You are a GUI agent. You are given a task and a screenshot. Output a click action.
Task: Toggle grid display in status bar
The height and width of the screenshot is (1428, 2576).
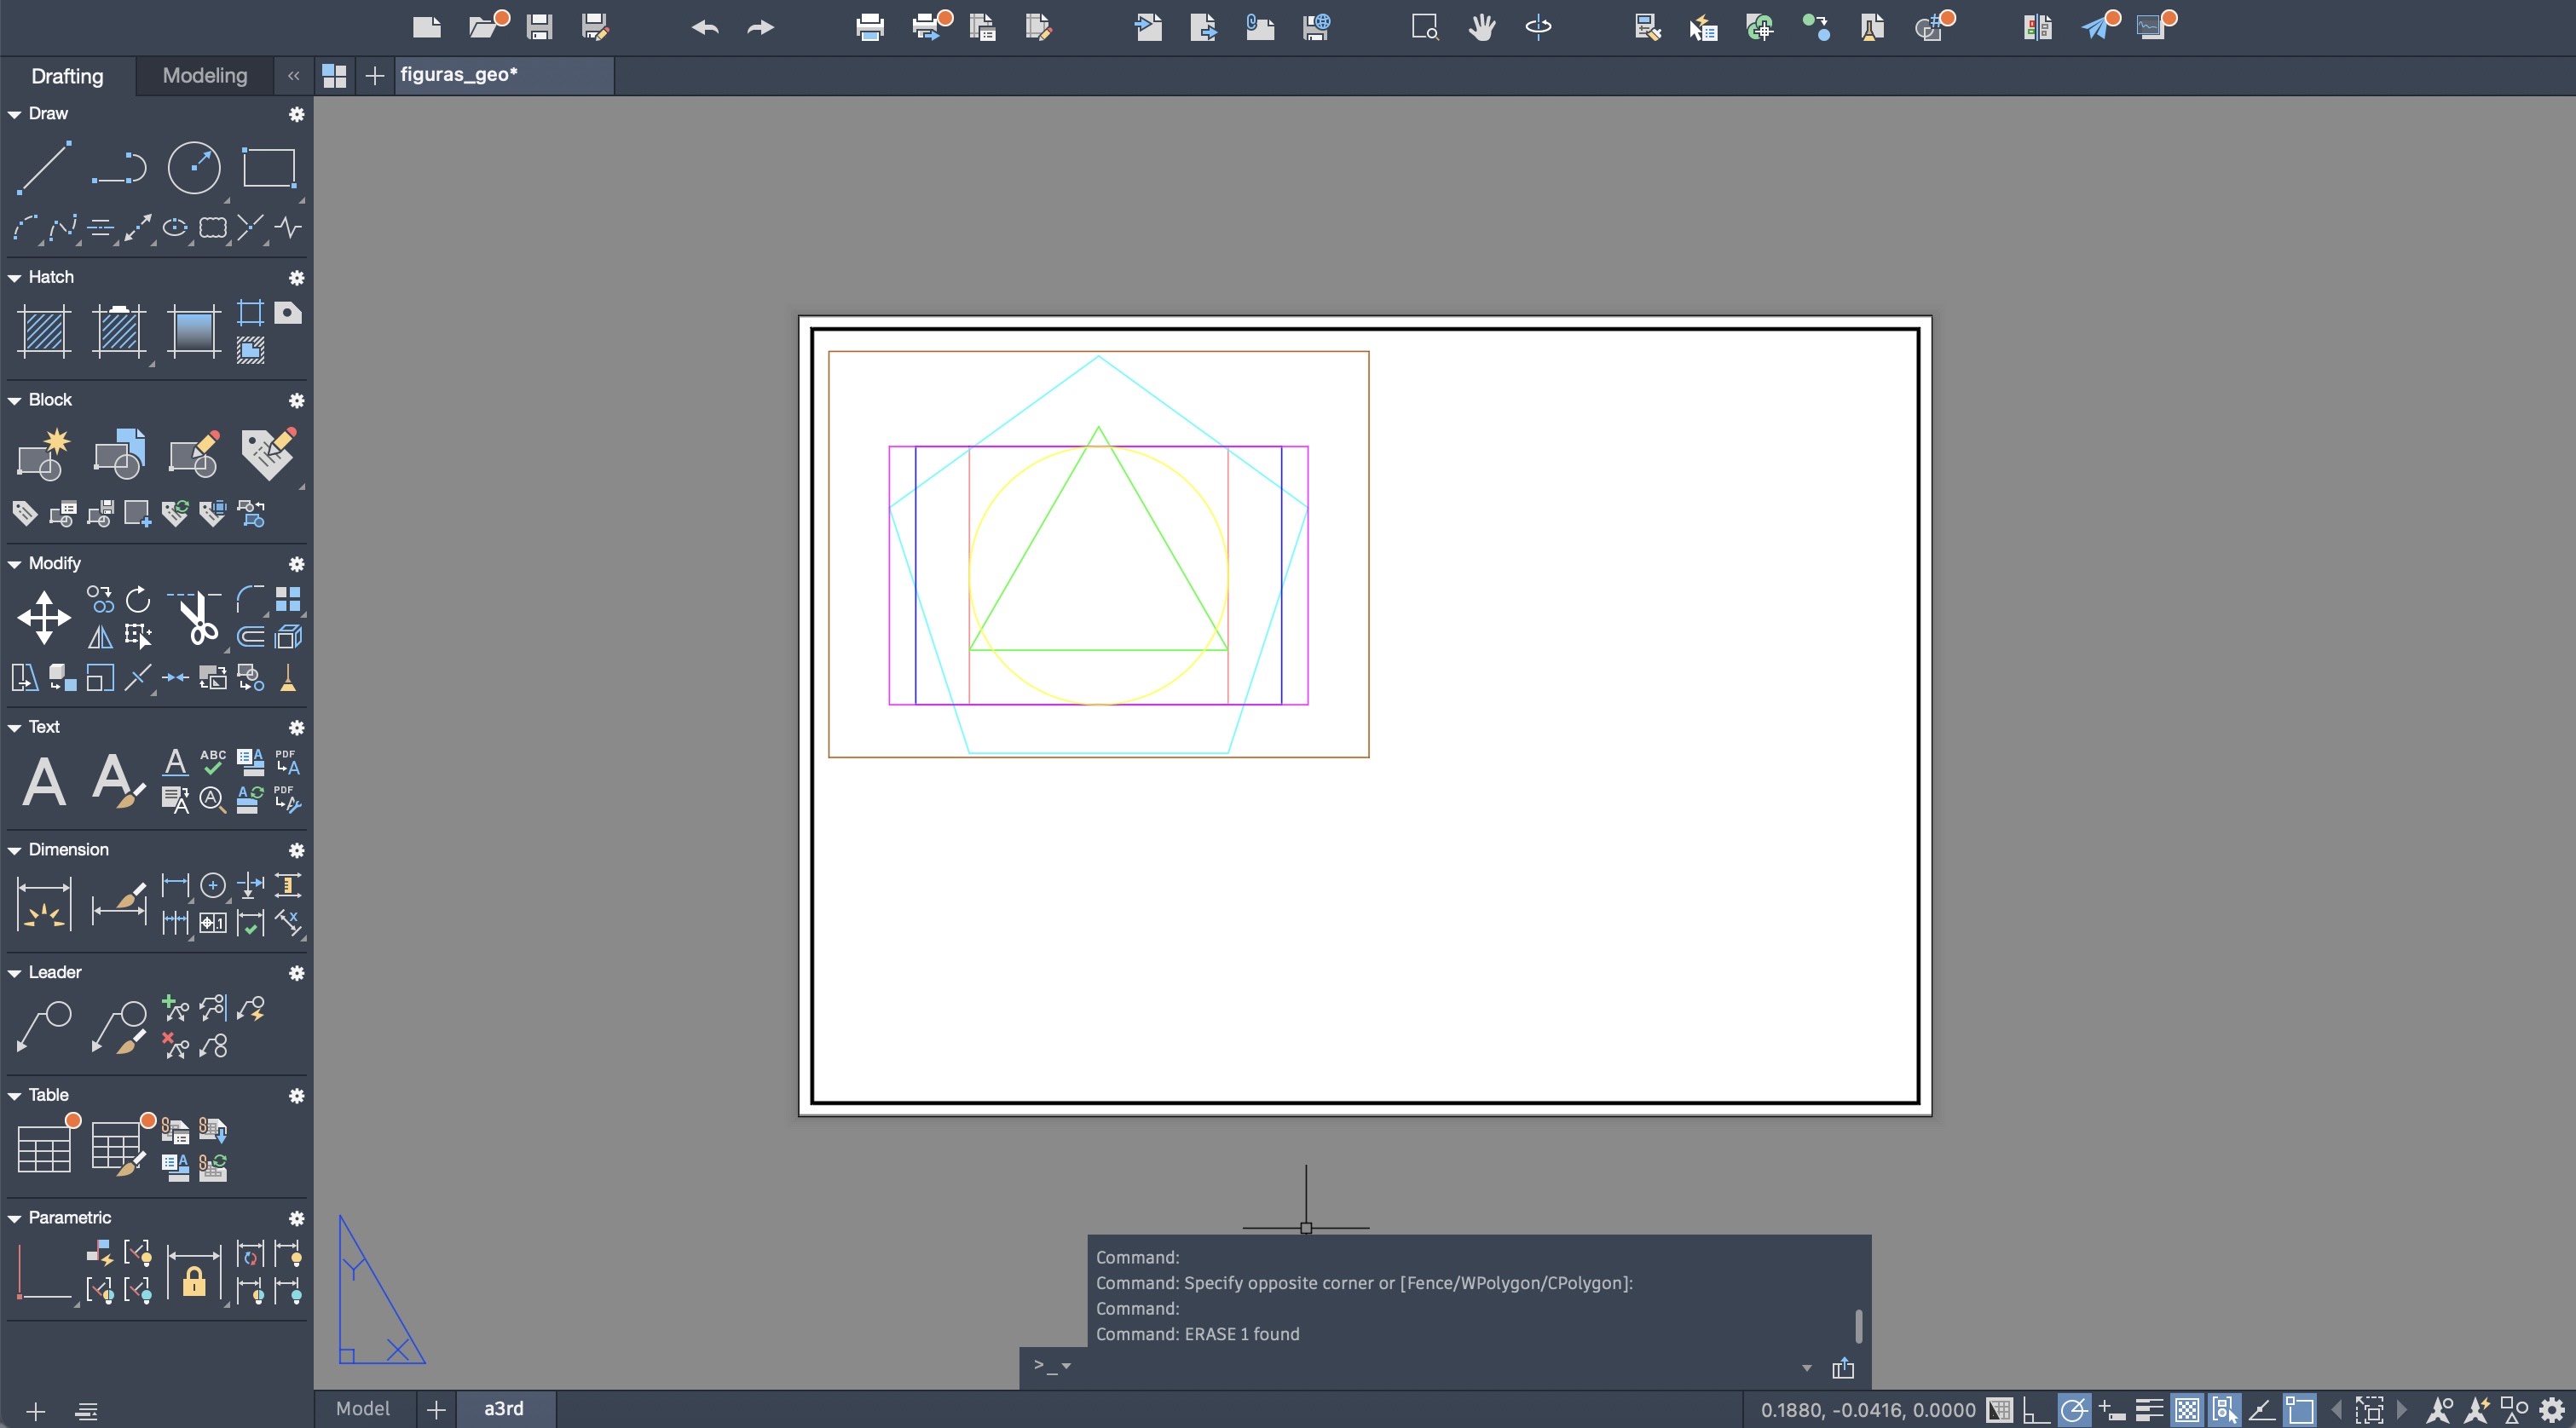(1999, 1410)
